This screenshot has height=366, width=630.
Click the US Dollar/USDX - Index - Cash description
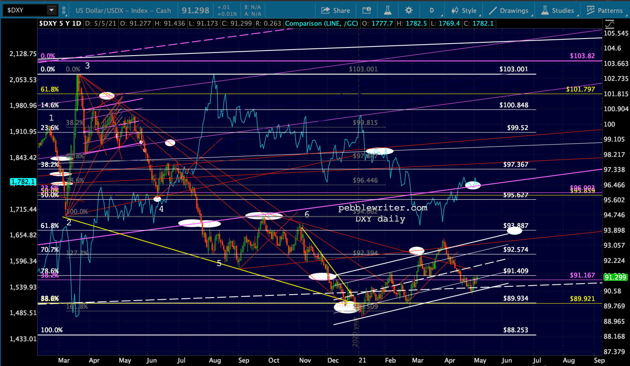123,10
